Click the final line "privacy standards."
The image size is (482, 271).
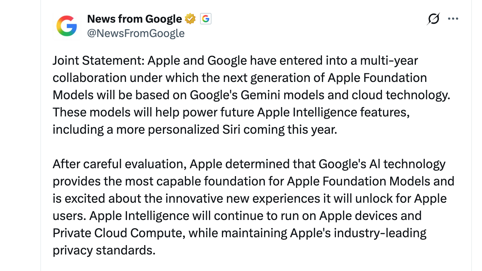coord(104,250)
